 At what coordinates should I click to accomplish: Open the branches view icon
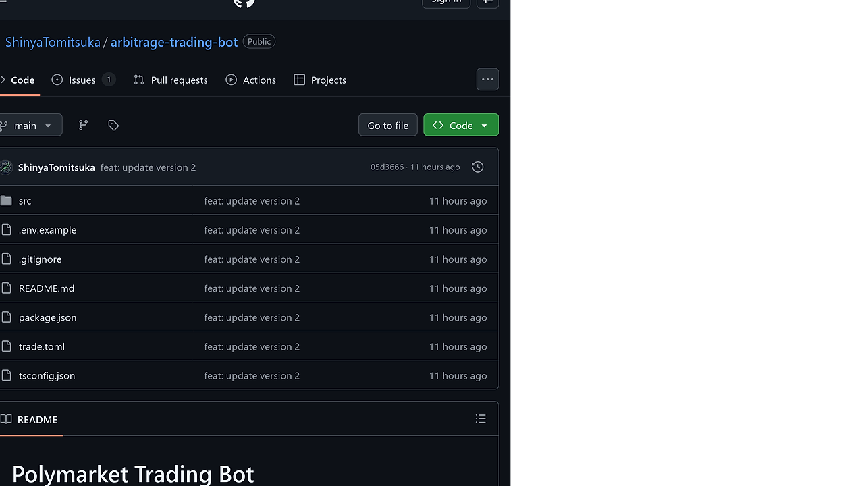83,125
